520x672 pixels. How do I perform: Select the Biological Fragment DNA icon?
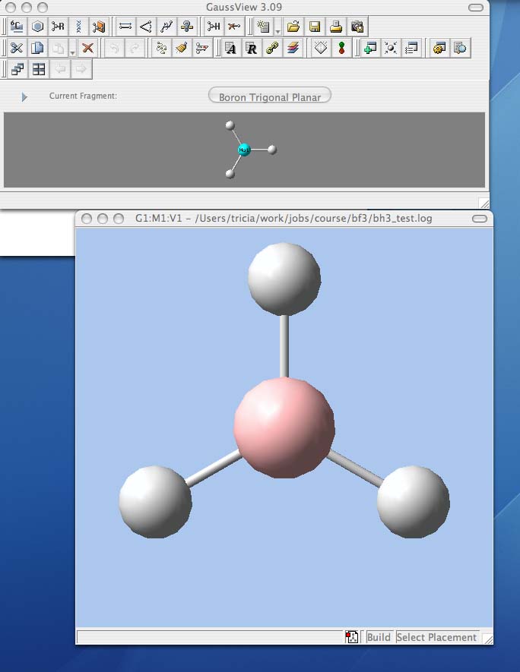[78, 27]
